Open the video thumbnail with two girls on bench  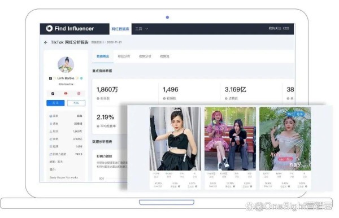[x=231, y=138]
